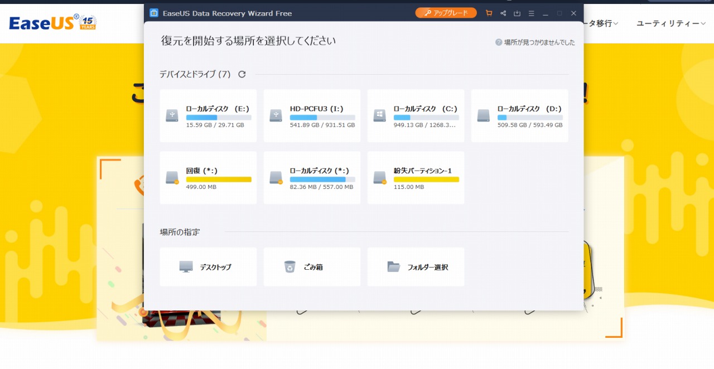Select the ローカルディスク (C:) drive
The image size is (714, 369).
[416, 115]
